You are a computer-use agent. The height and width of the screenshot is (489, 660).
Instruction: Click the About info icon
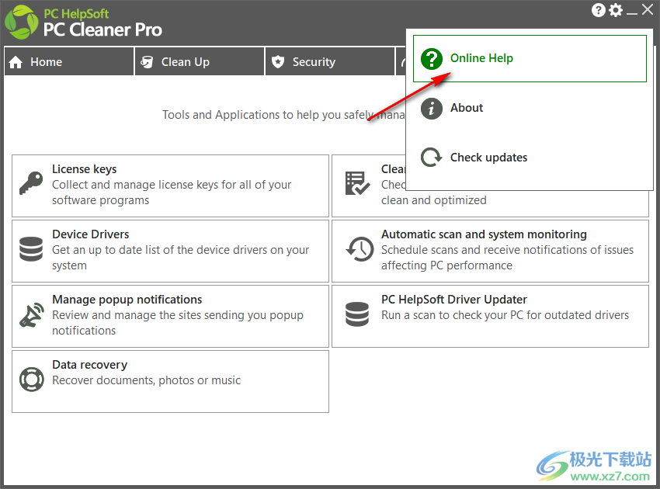[x=432, y=109]
